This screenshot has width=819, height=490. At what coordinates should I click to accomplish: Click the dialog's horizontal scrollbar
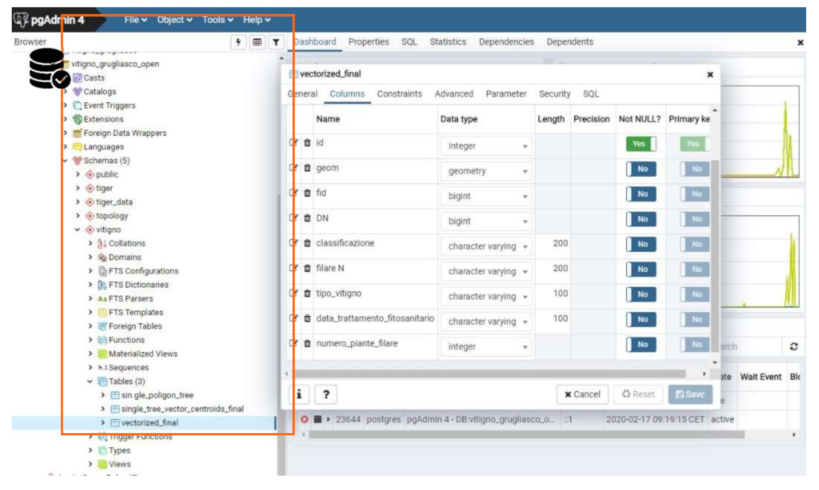(x=490, y=374)
